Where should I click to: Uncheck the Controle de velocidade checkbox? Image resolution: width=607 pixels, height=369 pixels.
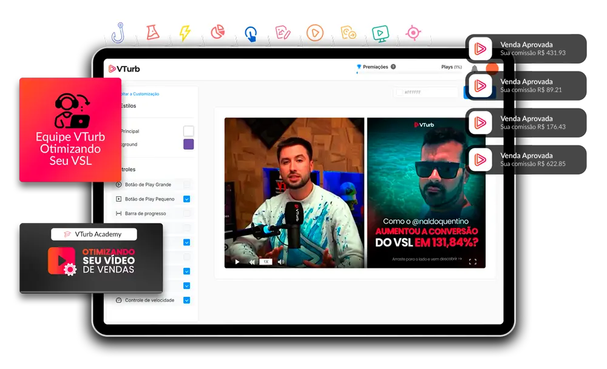(186, 300)
